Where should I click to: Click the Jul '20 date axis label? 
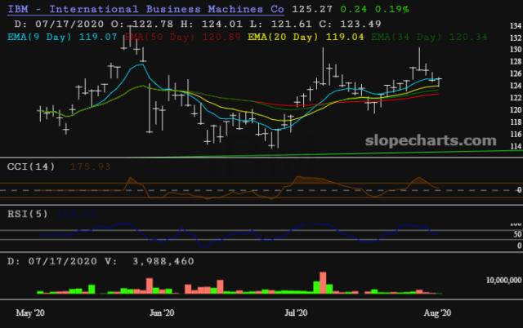click(x=296, y=312)
